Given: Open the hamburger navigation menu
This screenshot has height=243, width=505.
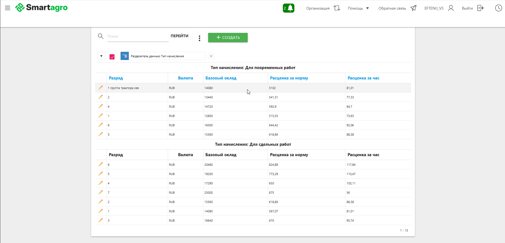Looking at the screenshot, I should (x=8, y=8).
